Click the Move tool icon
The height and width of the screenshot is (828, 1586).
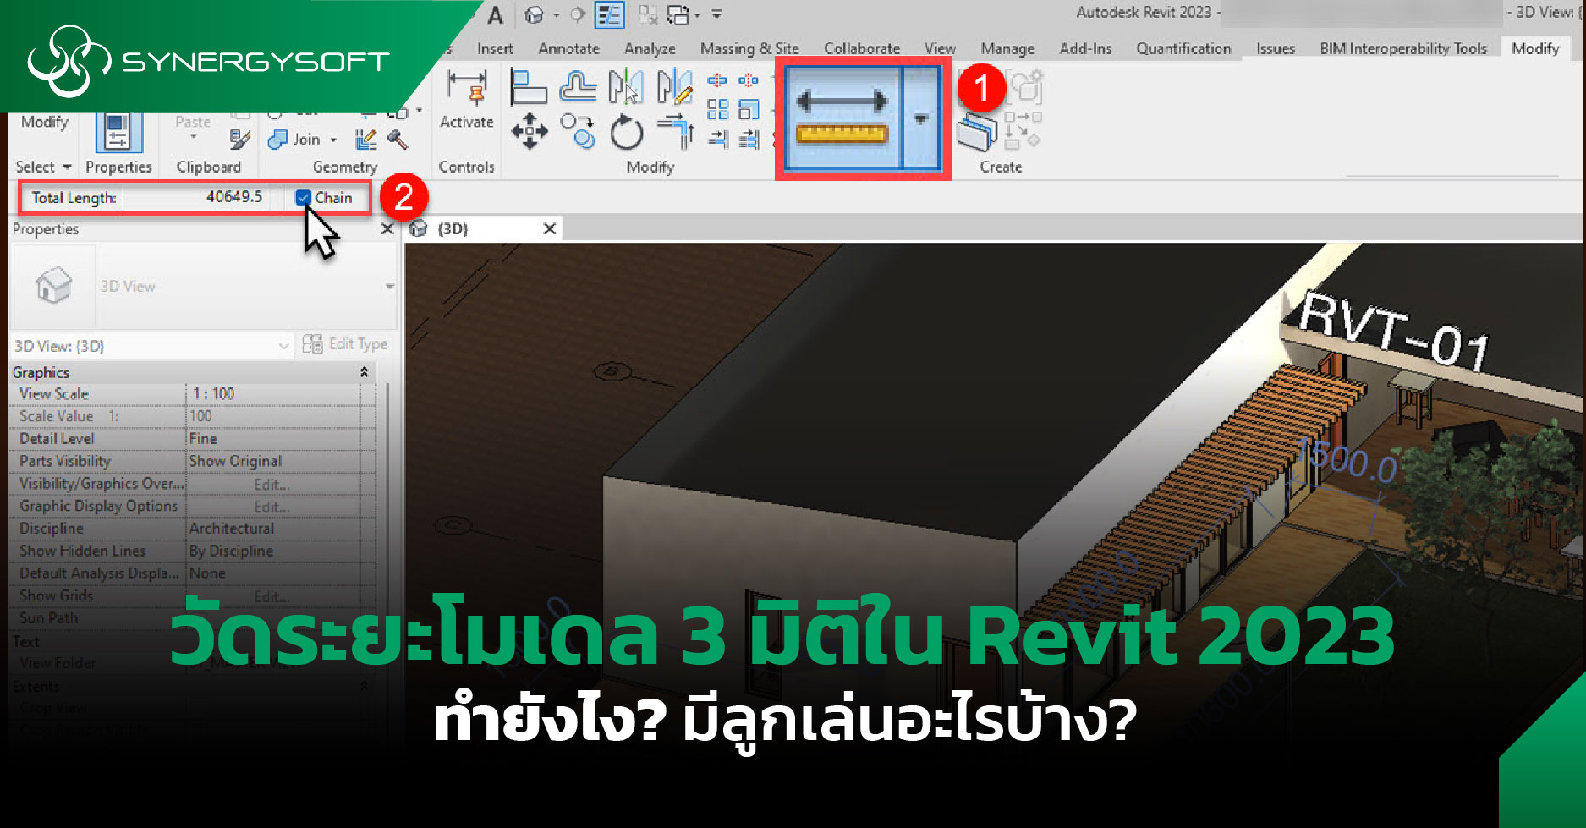530,132
